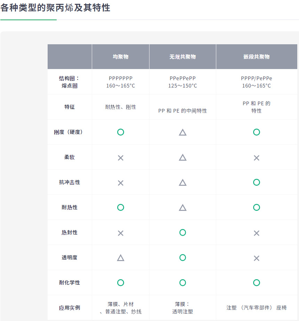Viewport: 299px width, 321px height.
Task: Click the 应用实例 row label
Action: click(x=70, y=308)
